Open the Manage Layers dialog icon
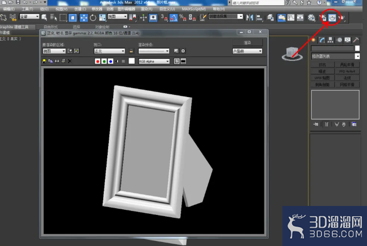Viewport: 367px width, 246px height. pyautogui.click(x=271, y=17)
